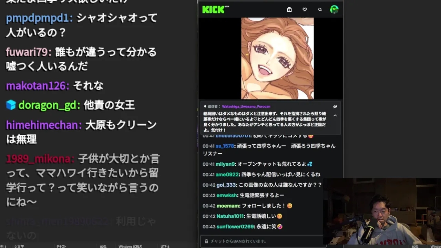
Task: Collapse the pinned message with the chevron
Action: click(335, 115)
